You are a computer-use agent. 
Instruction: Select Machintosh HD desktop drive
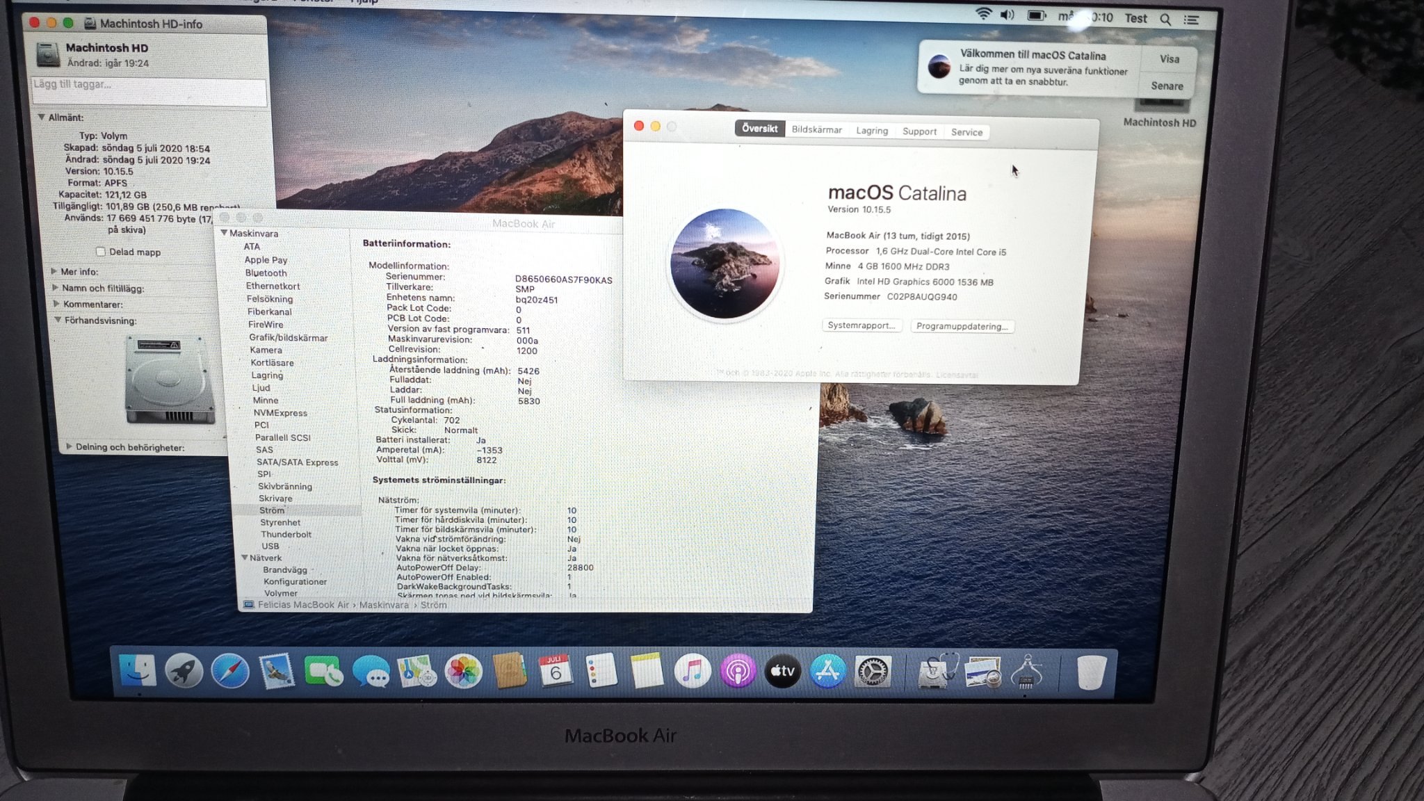(x=1160, y=113)
